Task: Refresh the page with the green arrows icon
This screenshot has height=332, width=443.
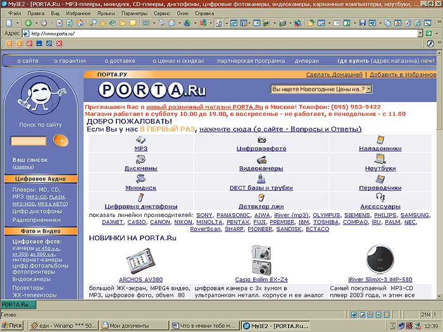Action: (x=70, y=23)
